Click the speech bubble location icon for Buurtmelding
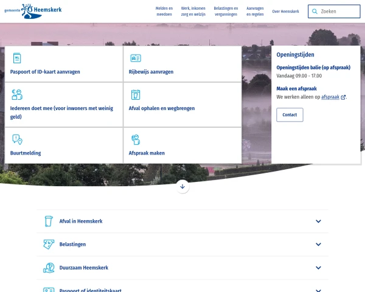The height and width of the screenshot is (292, 365). pos(17,139)
